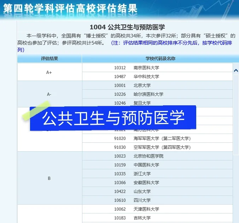Click the B grade cell
This screenshot has height=223, width=239.
tap(49, 178)
